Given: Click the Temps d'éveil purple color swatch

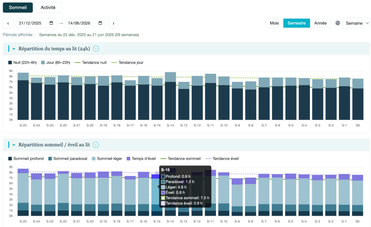Looking at the screenshot, I should [x=128, y=159].
